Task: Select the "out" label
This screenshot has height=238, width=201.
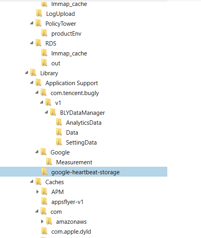Action: pos(56,63)
